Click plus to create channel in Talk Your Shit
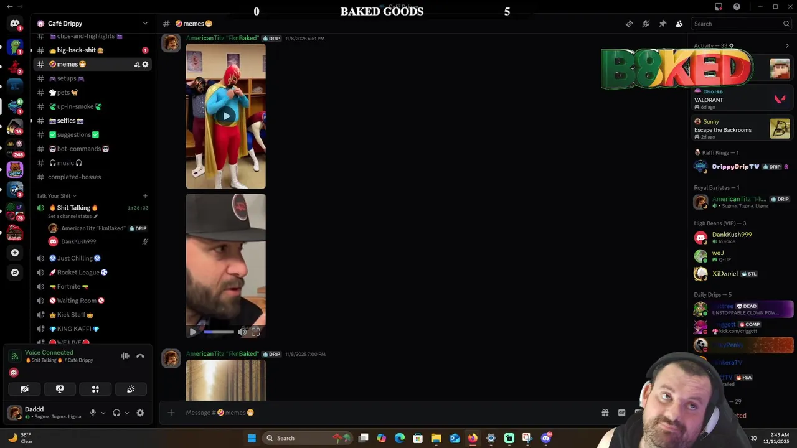Viewport: 797px width, 448px height. tap(145, 196)
